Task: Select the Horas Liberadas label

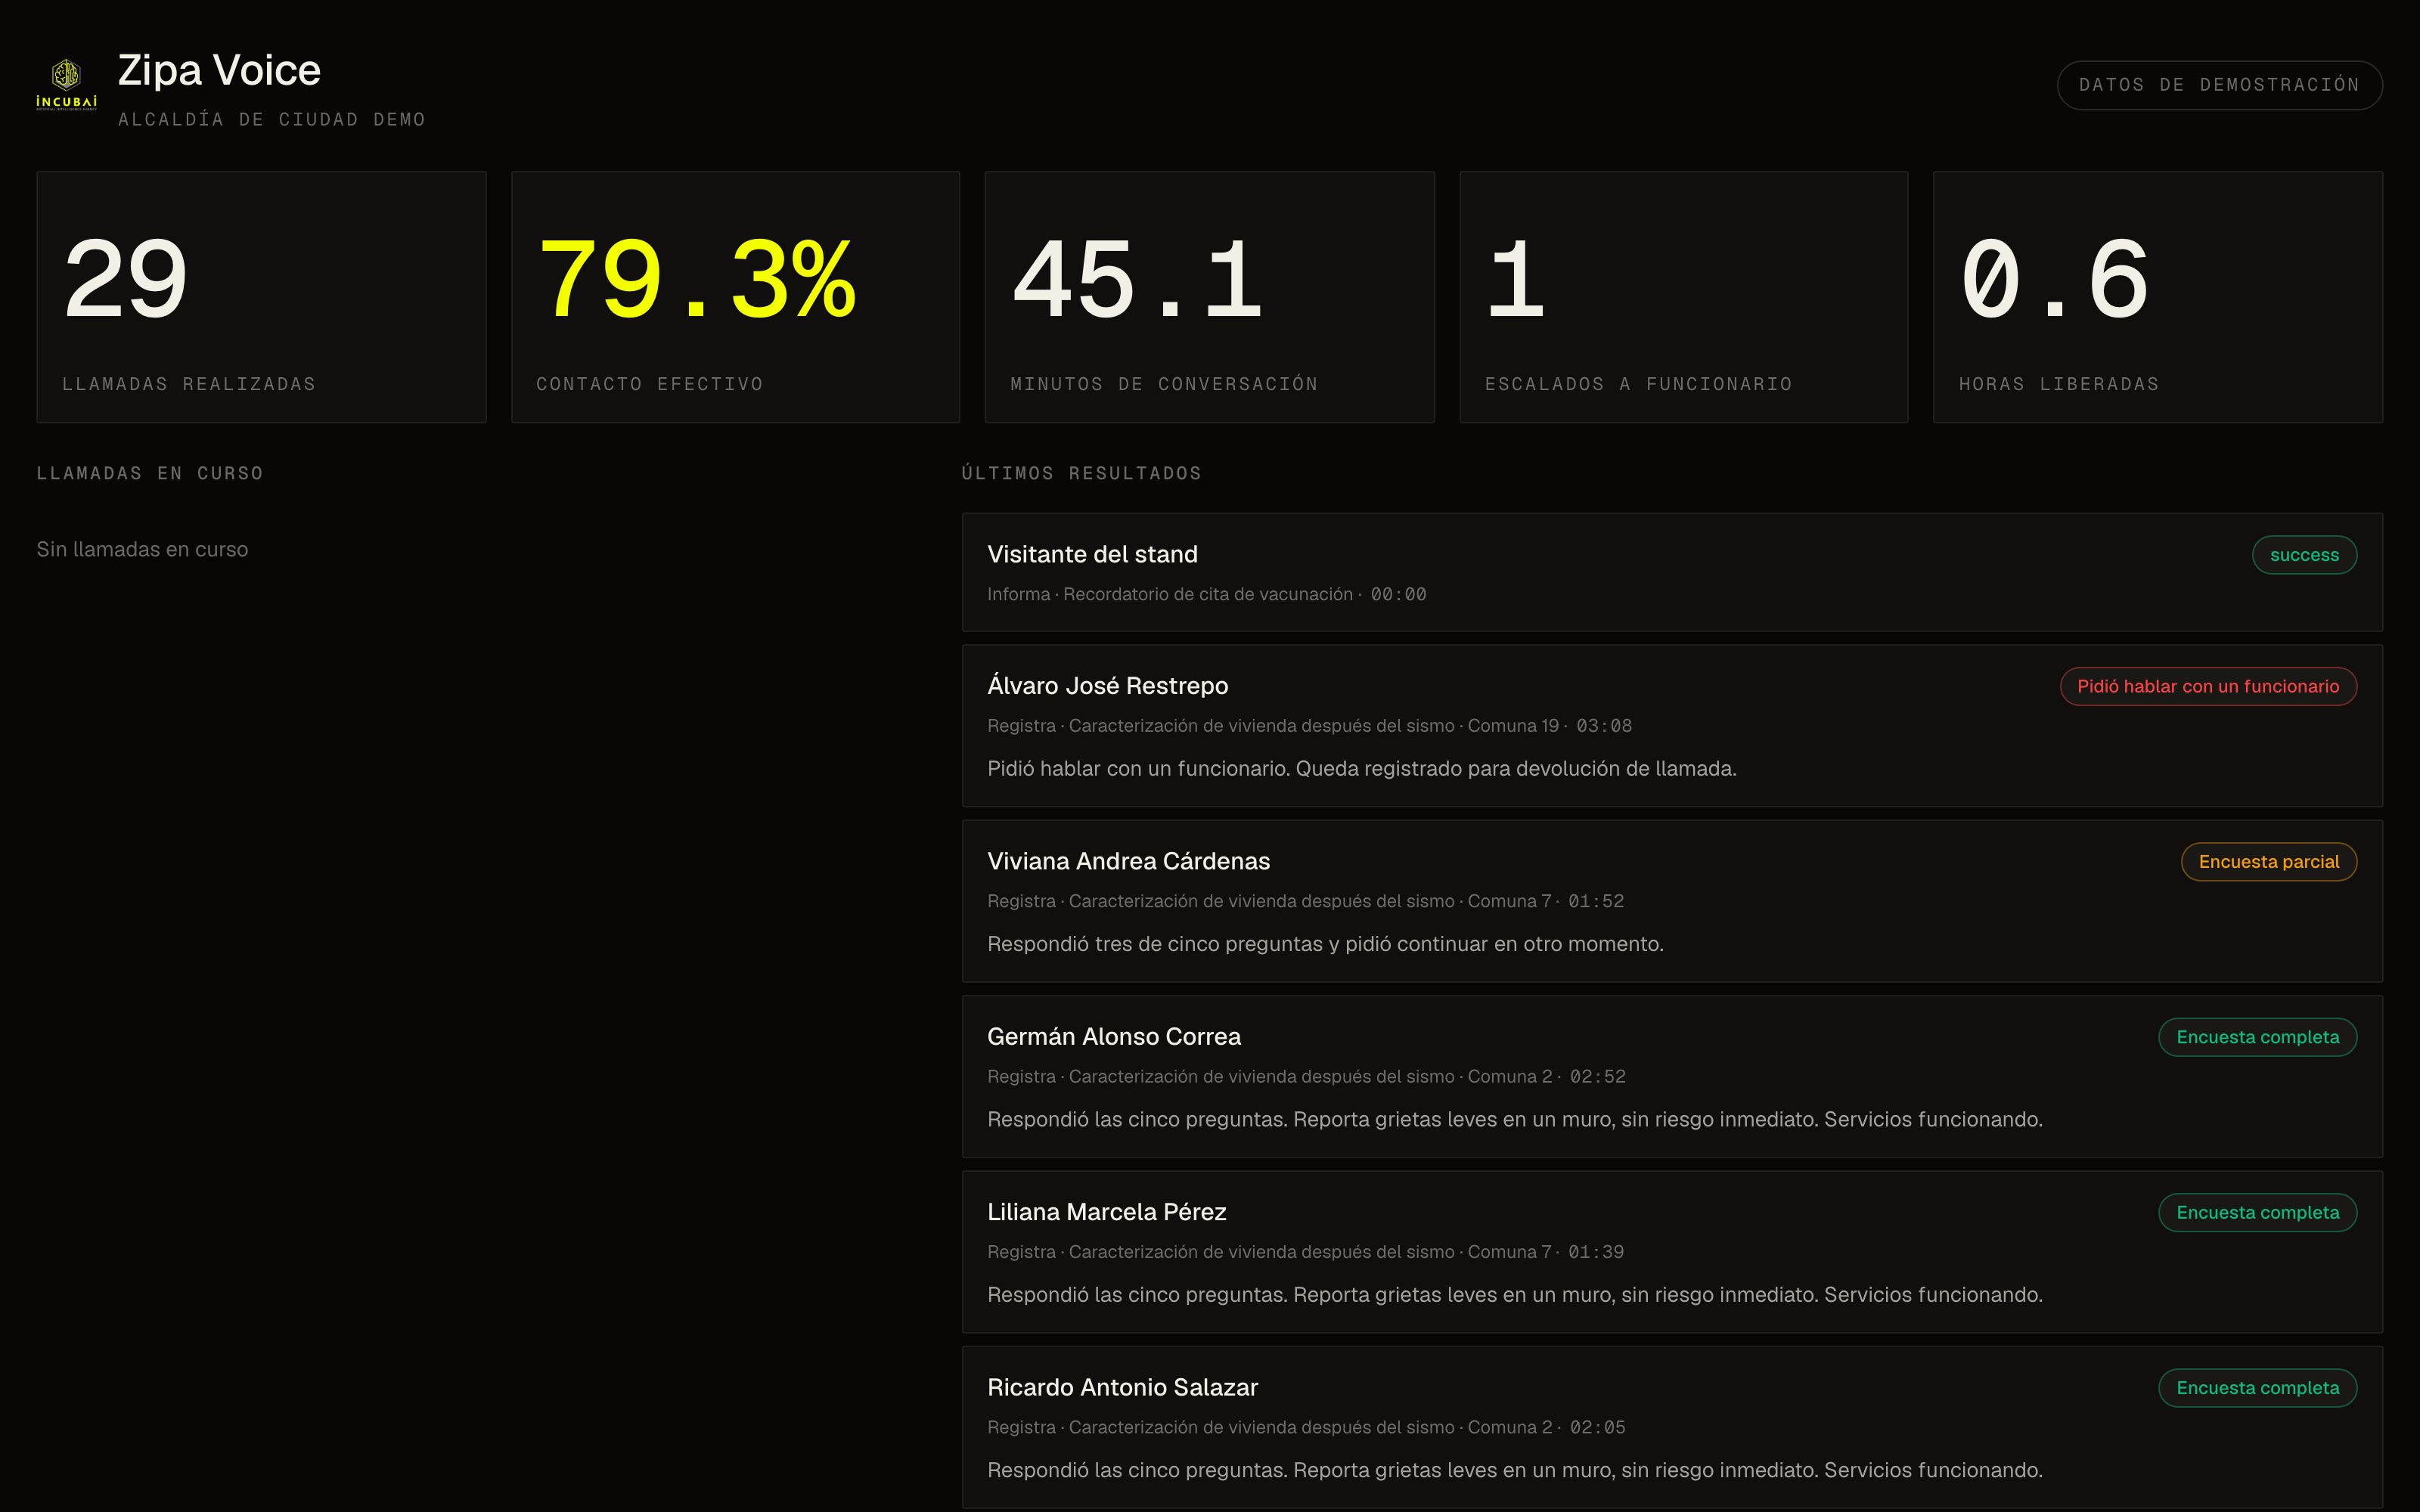Action: (x=2059, y=384)
